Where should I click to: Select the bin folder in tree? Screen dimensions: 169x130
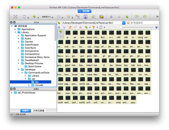pyautogui.click(x=31, y=82)
